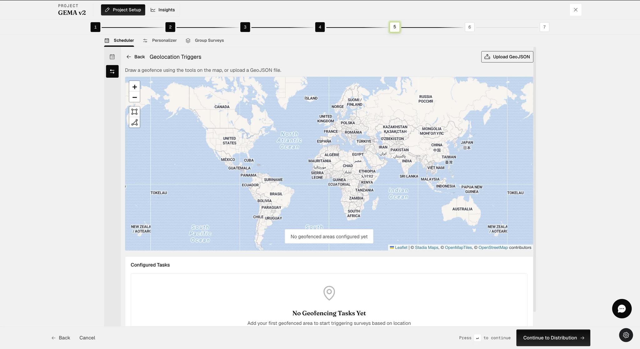Click Continue to Distribution button
This screenshot has width=640, height=349.
[553, 338]
